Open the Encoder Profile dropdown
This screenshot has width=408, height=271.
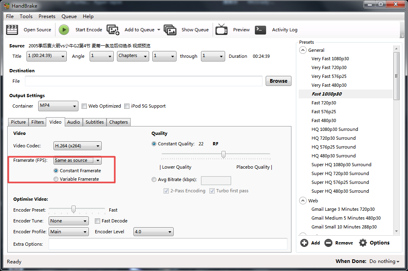coord(69,232)
